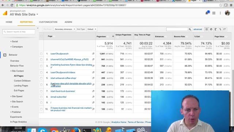
Task: Open Analytics Home footer link
Action: [118, 122]
